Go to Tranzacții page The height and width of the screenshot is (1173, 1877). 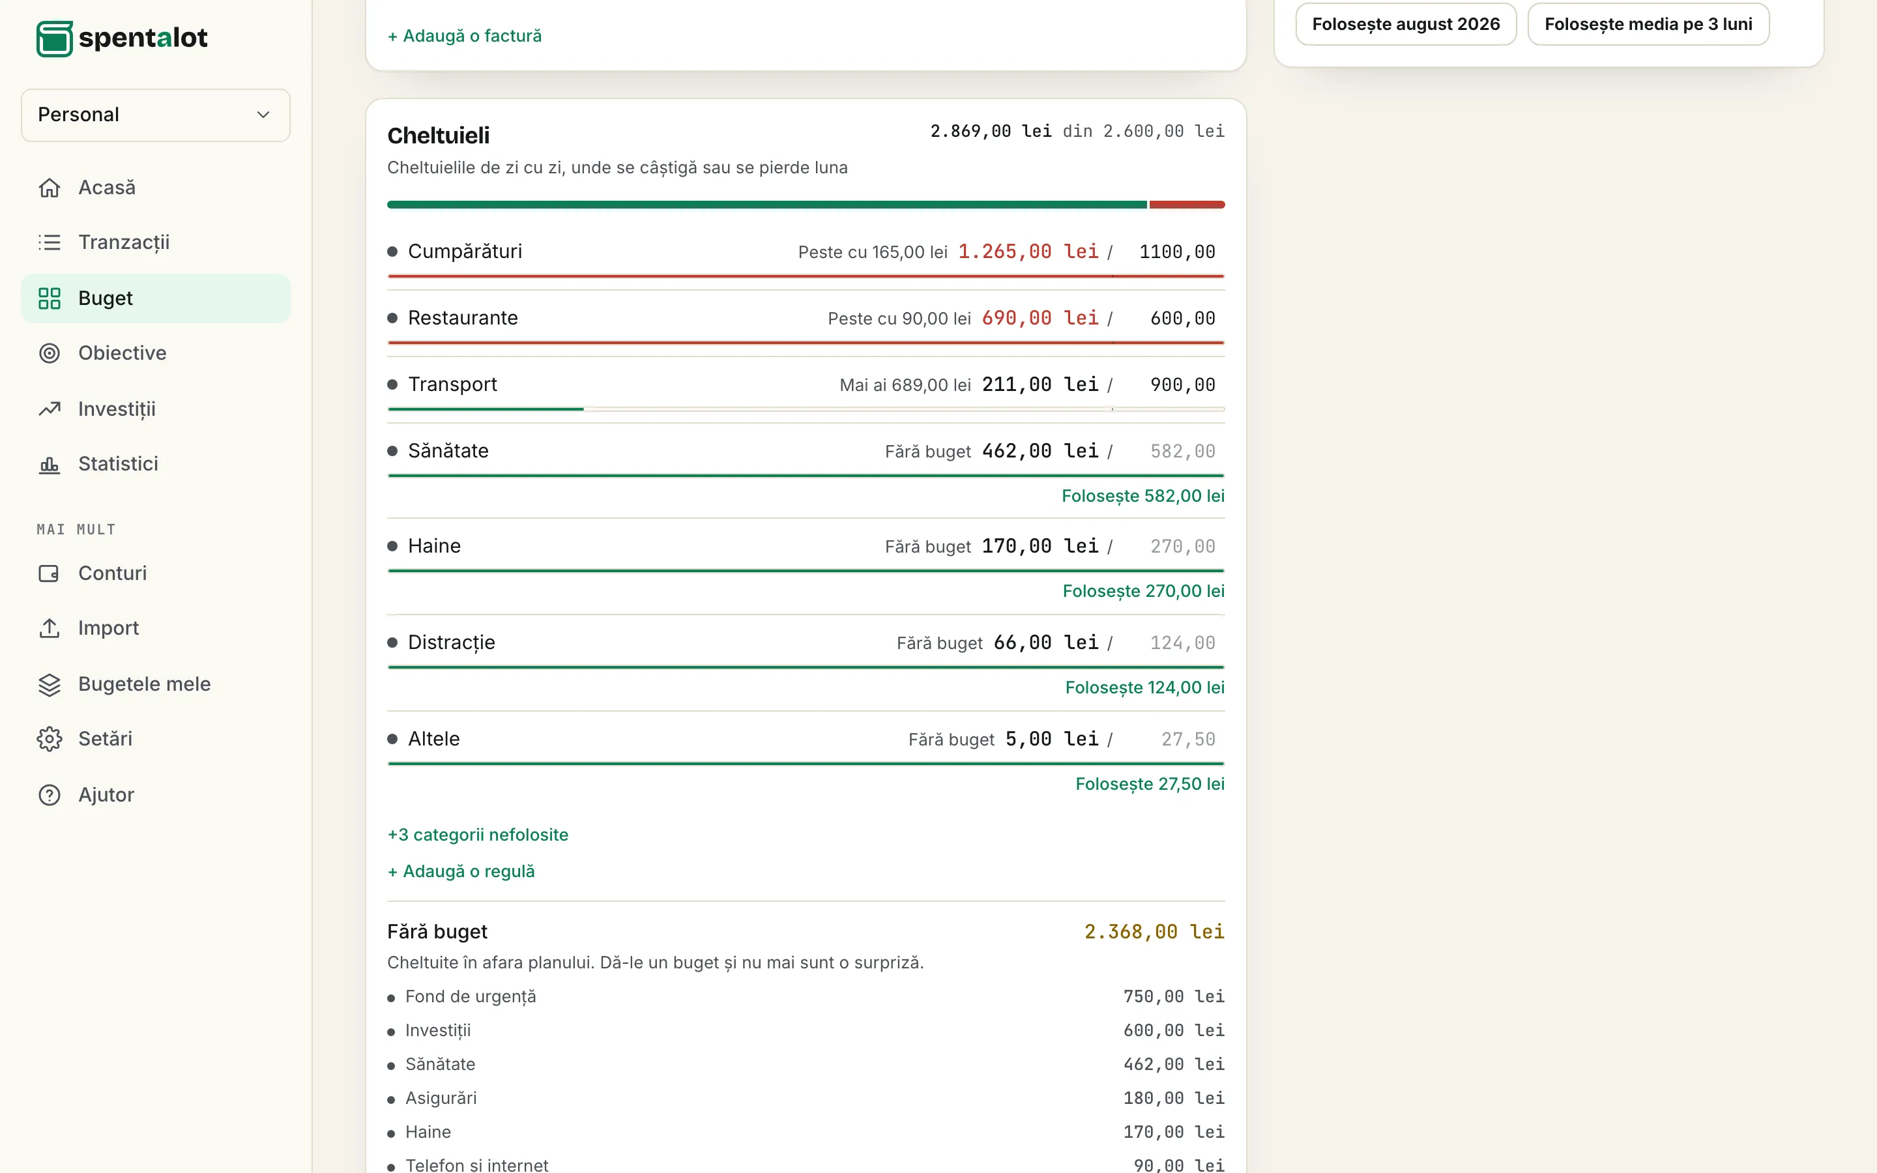pos(156,243)
